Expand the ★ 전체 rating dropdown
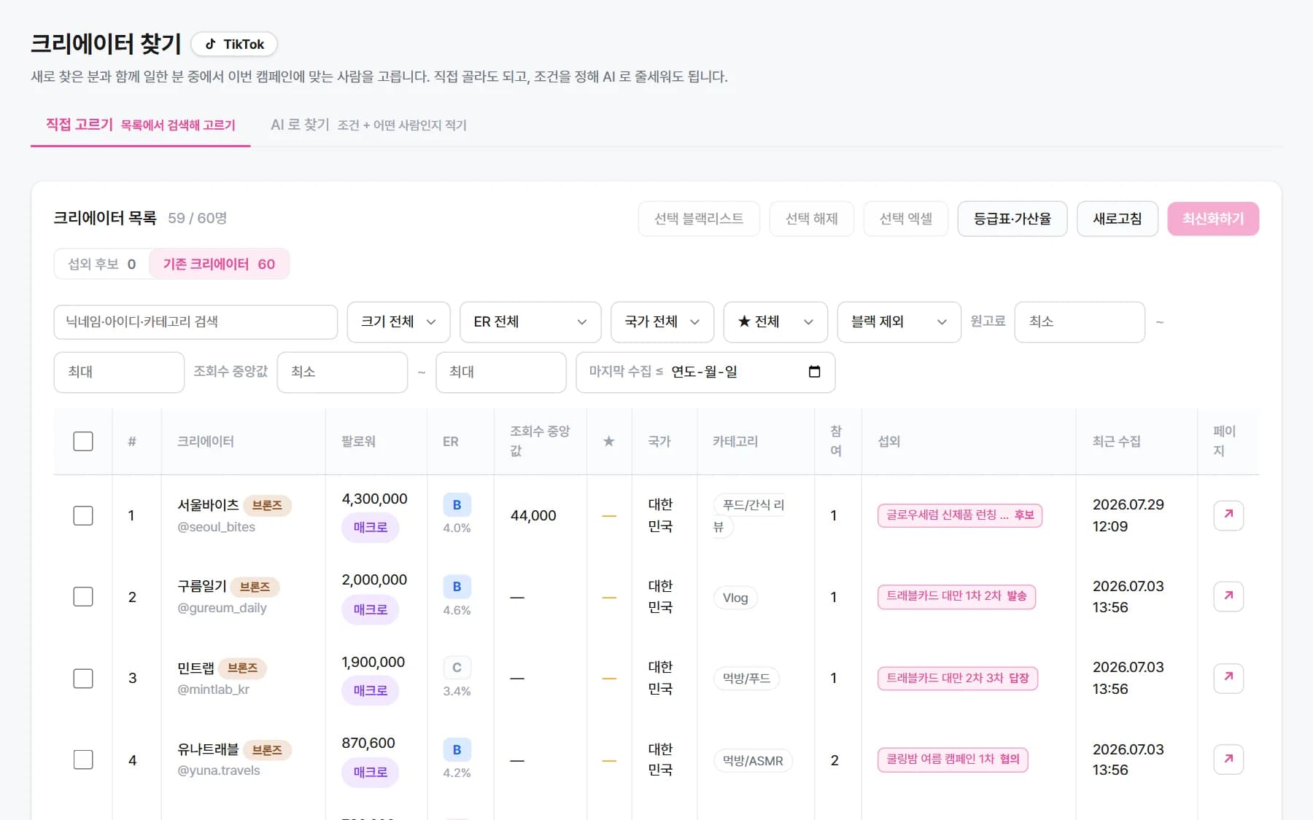Image resolution: width=1313 pixels, height=820 pixels. point(775,321)
